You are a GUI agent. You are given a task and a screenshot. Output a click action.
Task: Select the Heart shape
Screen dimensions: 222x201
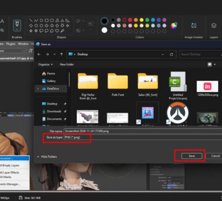pyautogui.click(x=57, y=31)
